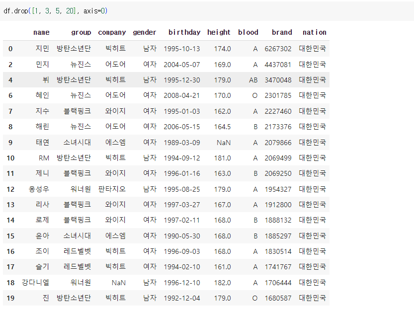
Task: Click the 'group' column header
Action: [81, 32]
